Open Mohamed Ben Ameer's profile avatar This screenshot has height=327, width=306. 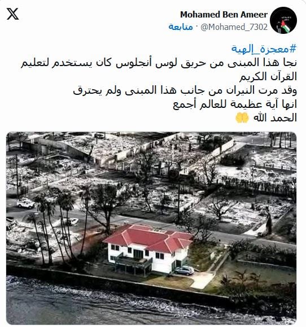pyautogui.click(x=283, y=20)
